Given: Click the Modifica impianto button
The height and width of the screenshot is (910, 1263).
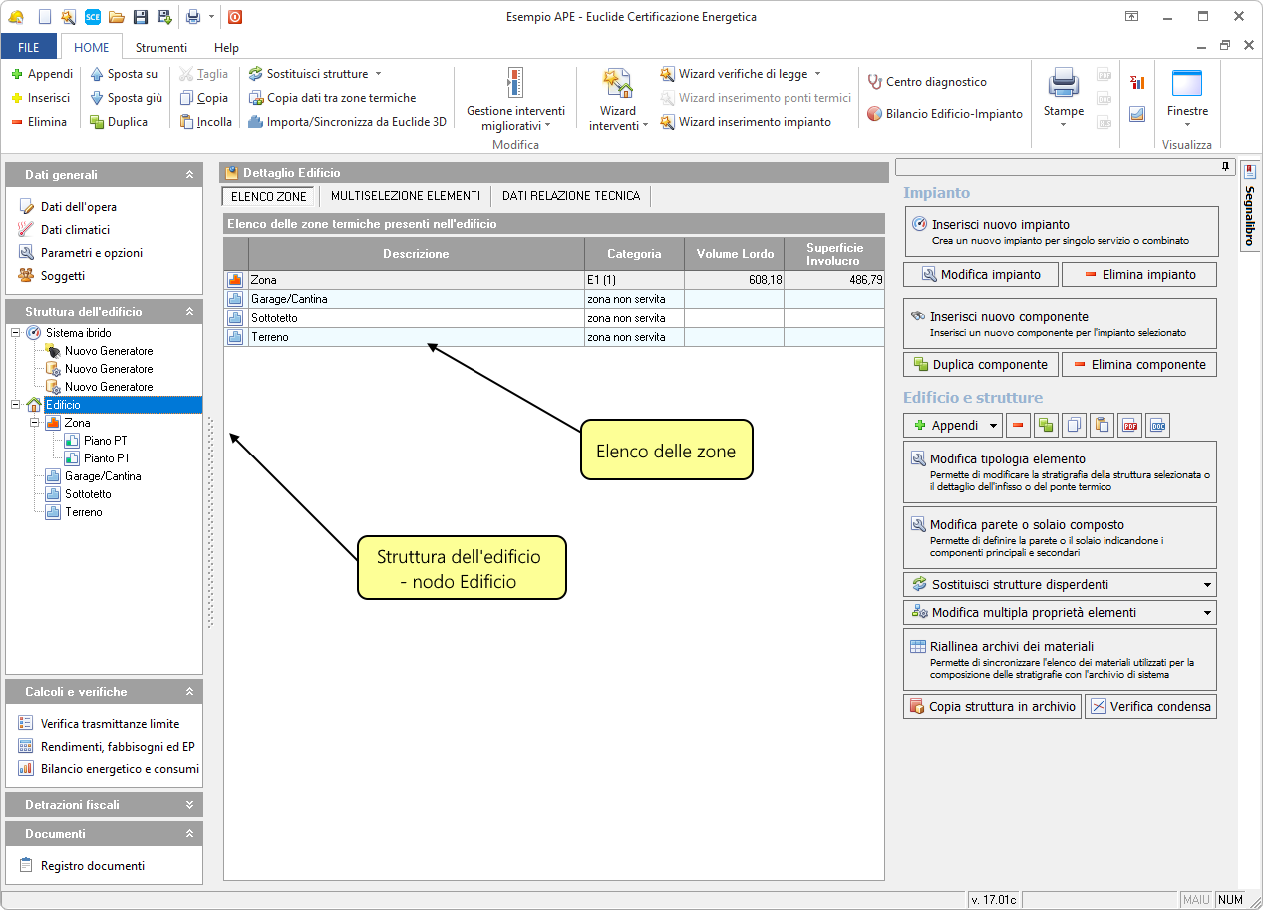Looking at the screenshot, I should (x=980, y=275).
